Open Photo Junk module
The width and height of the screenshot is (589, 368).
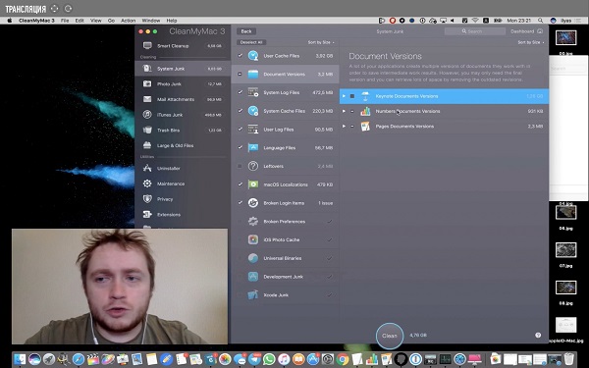(183, 84)
